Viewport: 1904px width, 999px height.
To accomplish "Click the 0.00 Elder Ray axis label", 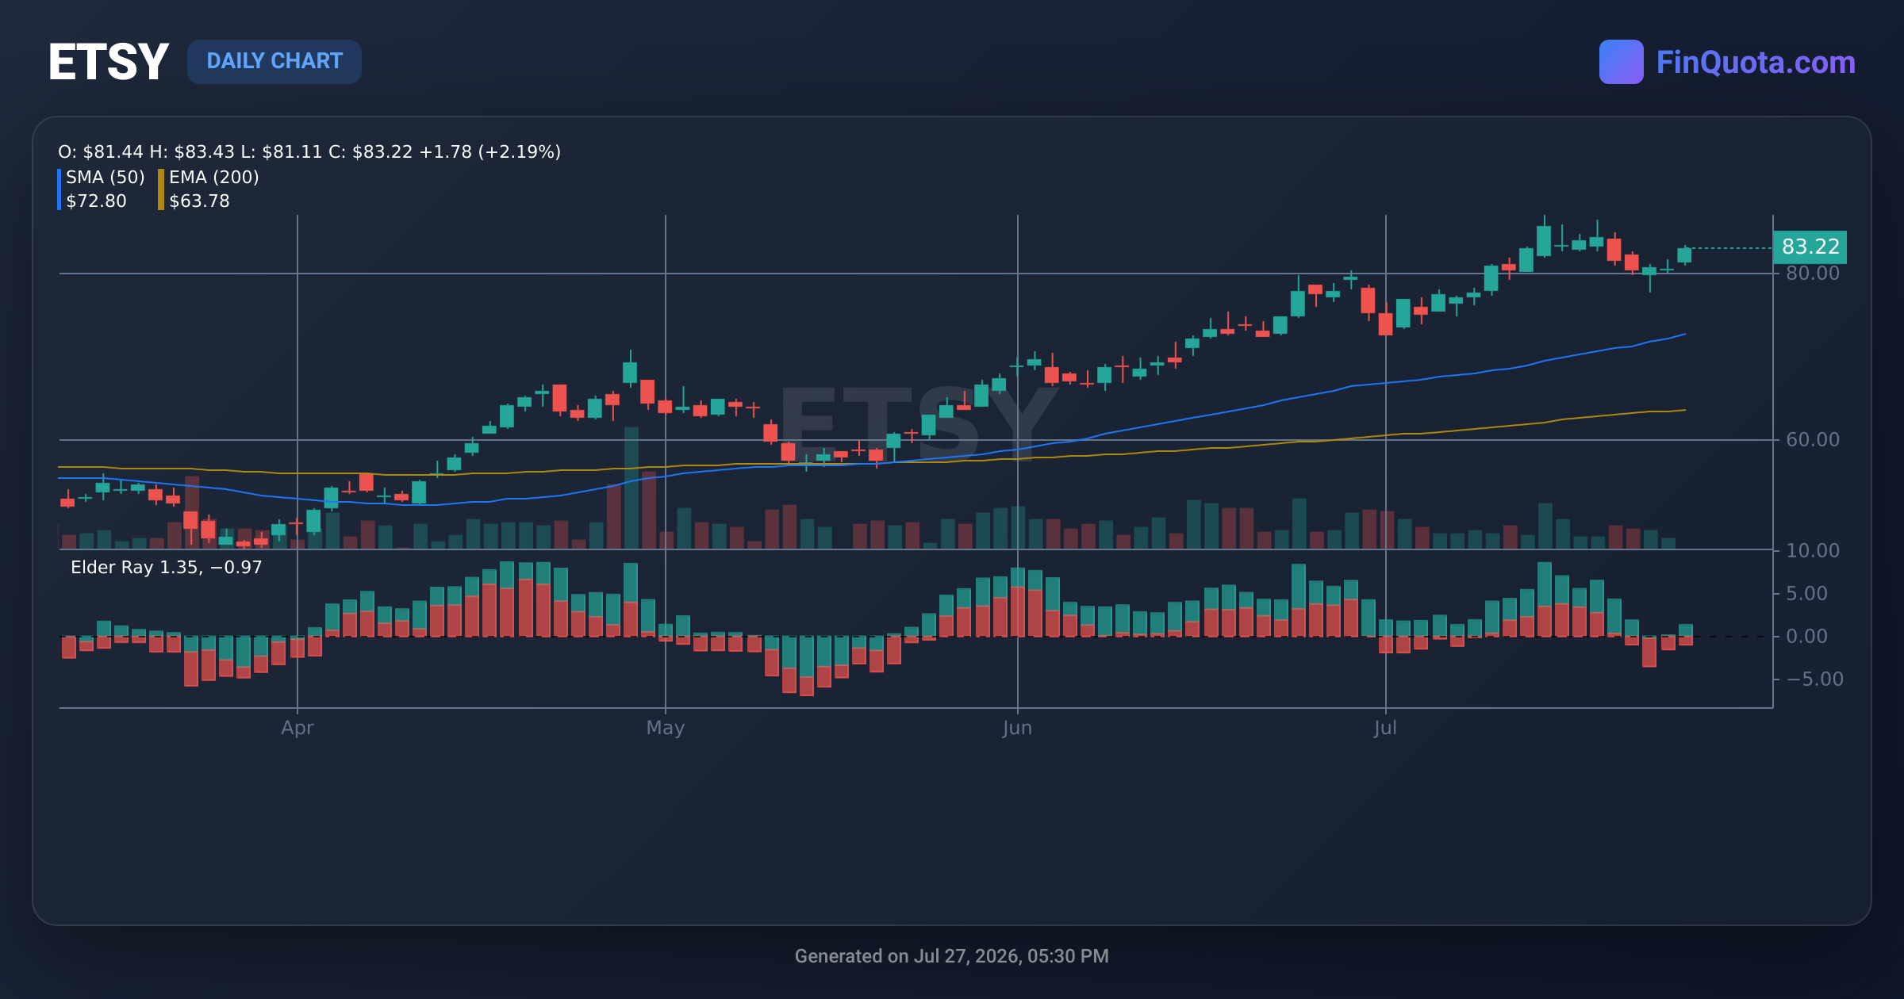I will coord(1806,636).
